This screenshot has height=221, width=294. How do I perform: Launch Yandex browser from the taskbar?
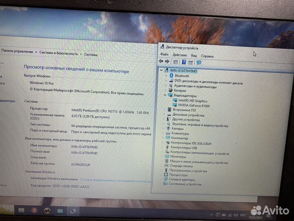[x=34, y=210]
